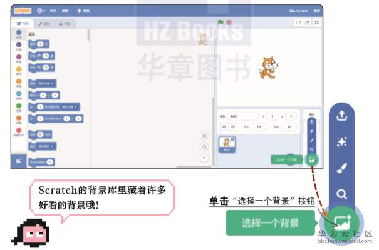Click the green flag to run
The height and width of the screenshot is (250, 379).
click(221, 22)
